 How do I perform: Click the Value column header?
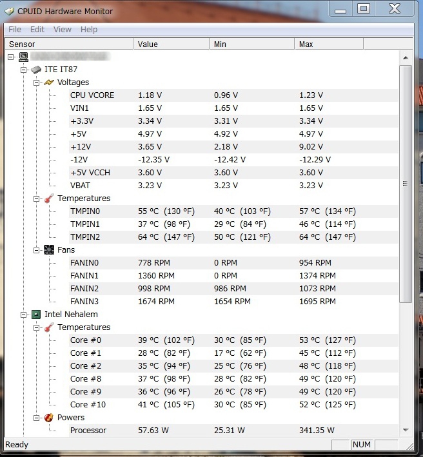[172, 44]
